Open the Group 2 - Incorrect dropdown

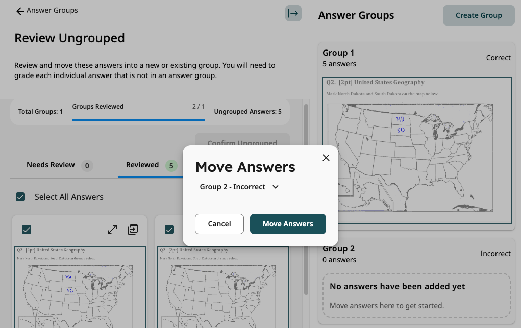tap(239, 187)
